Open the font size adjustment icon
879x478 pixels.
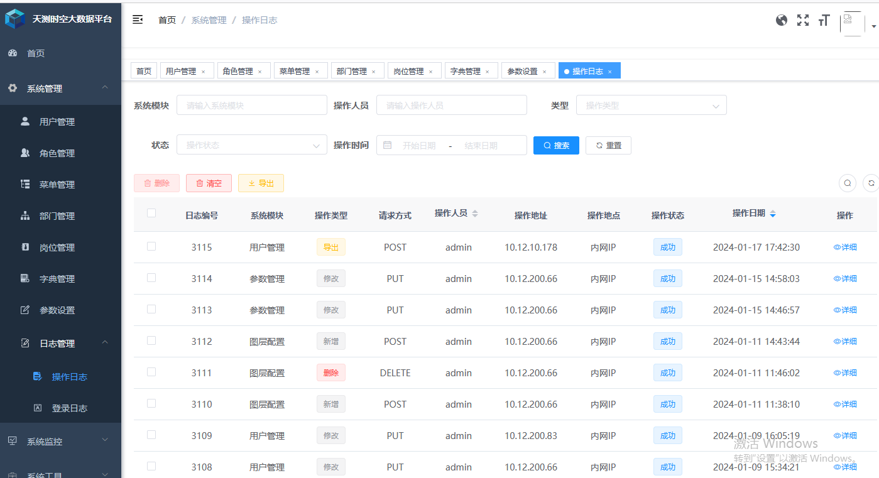[824, 19]
